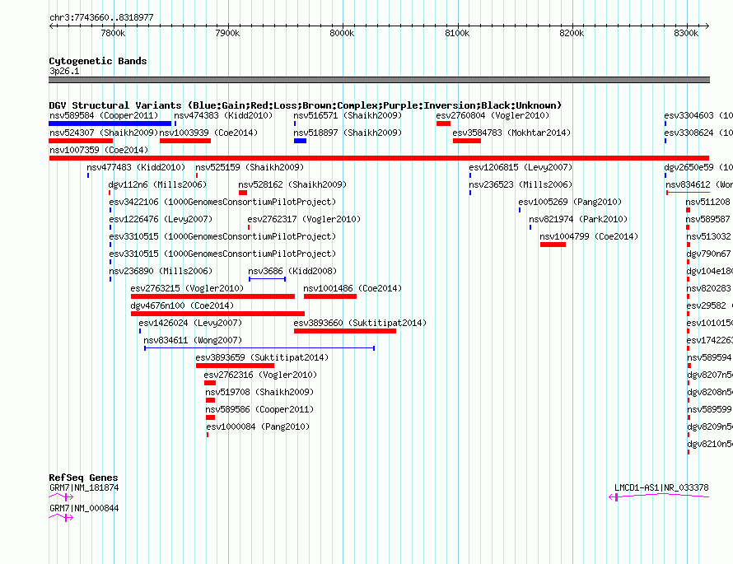Viewport: 733px width, 564px height.
Task: Click nsv236523 (Mills2006) label
Action: [521, 184]
